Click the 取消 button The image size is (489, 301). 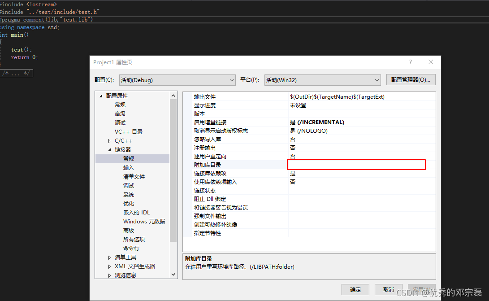pyautogui.click(x=388, y=289)
